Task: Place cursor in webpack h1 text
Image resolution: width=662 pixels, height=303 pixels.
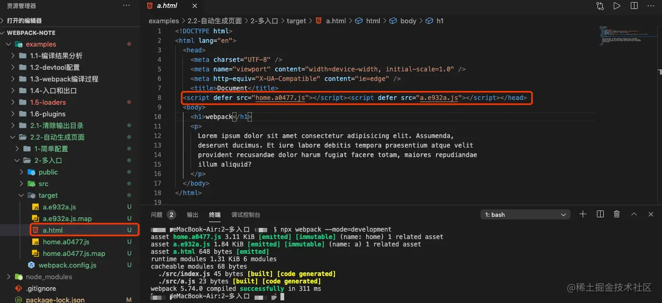Action: tap(219, 117)
